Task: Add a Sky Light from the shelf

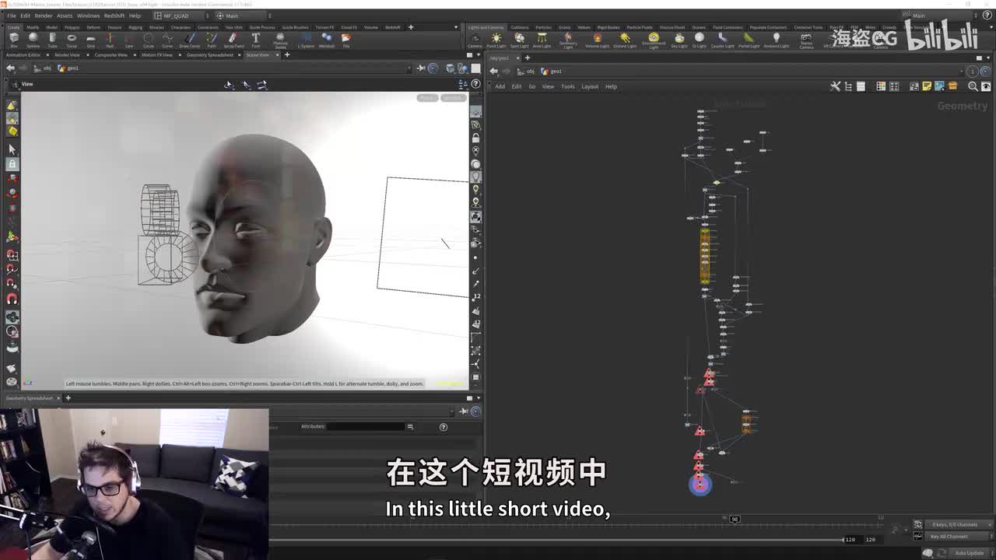Action: pos(679,40)
